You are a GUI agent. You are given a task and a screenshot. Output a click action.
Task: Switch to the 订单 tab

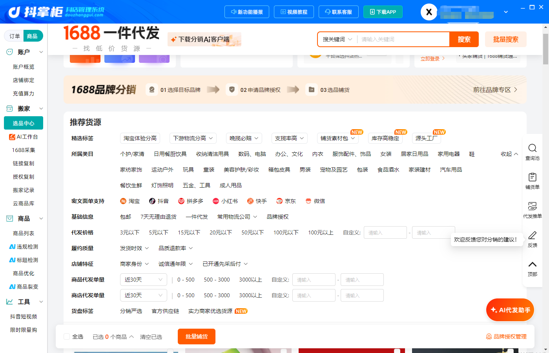15,36
